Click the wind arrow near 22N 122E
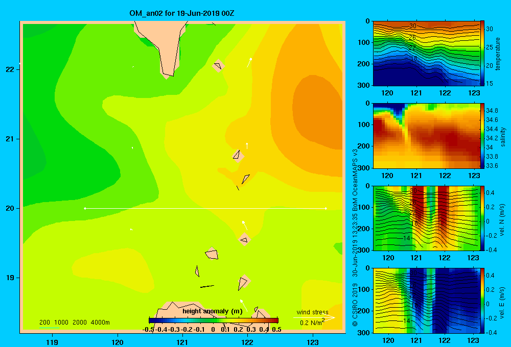 [249, 62]
